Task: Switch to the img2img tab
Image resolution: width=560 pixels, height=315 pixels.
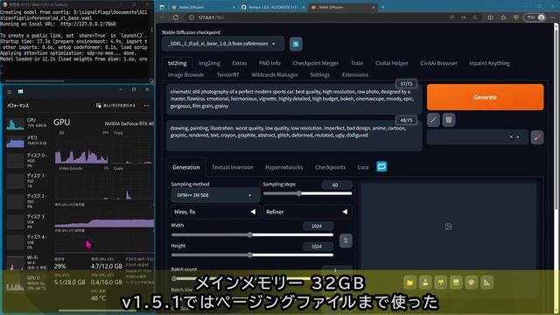Action: tap(209, 63)
